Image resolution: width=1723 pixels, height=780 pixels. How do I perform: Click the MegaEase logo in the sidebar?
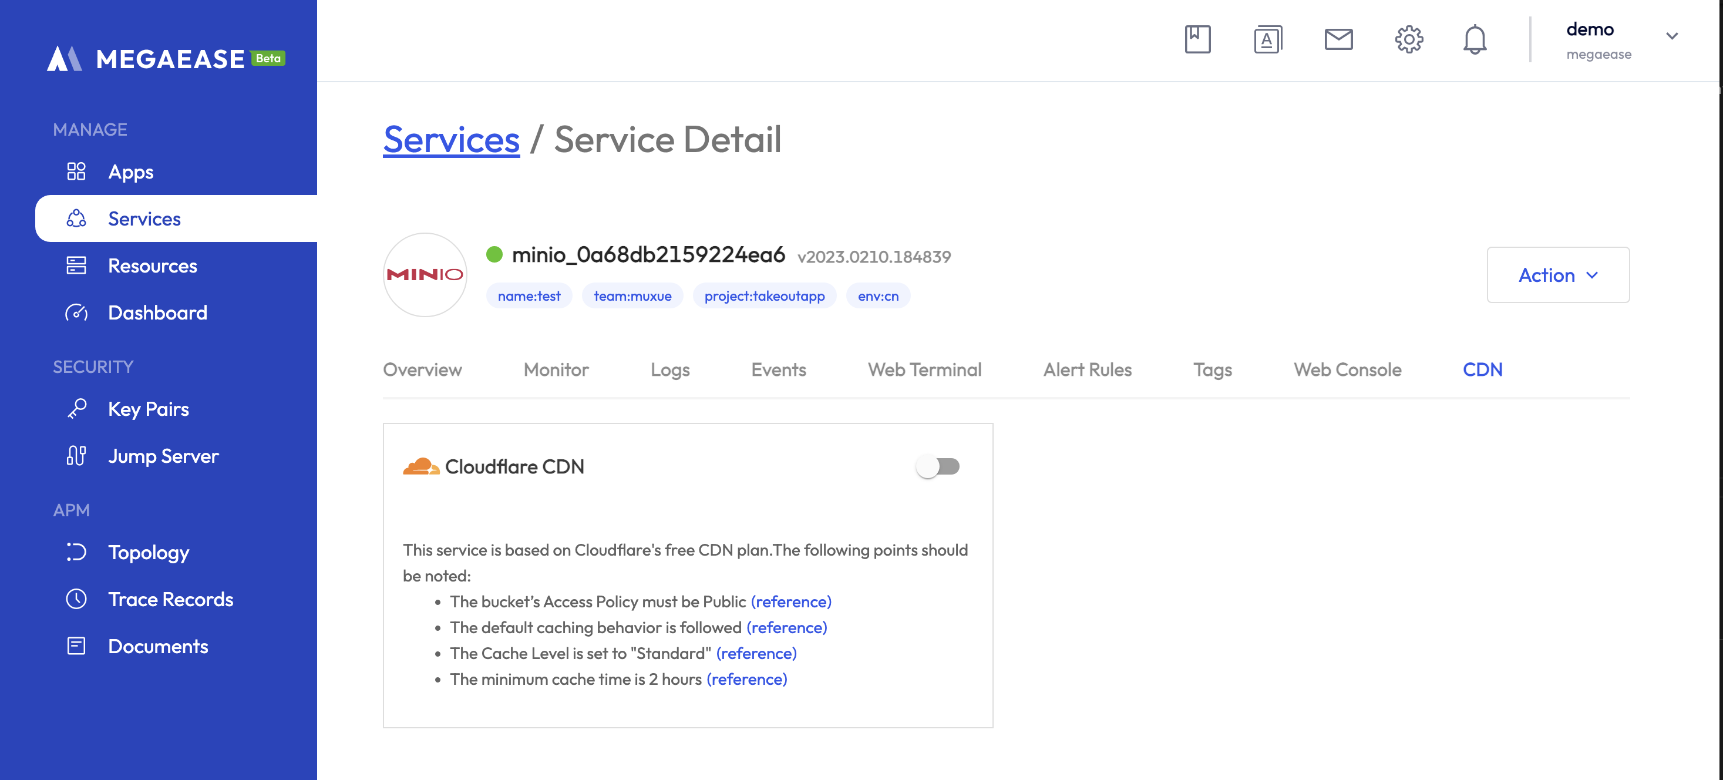tap(166, 59)
